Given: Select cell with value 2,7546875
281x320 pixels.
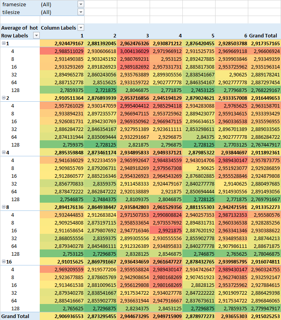Looking at the screenshot, I should click(62, 200).
